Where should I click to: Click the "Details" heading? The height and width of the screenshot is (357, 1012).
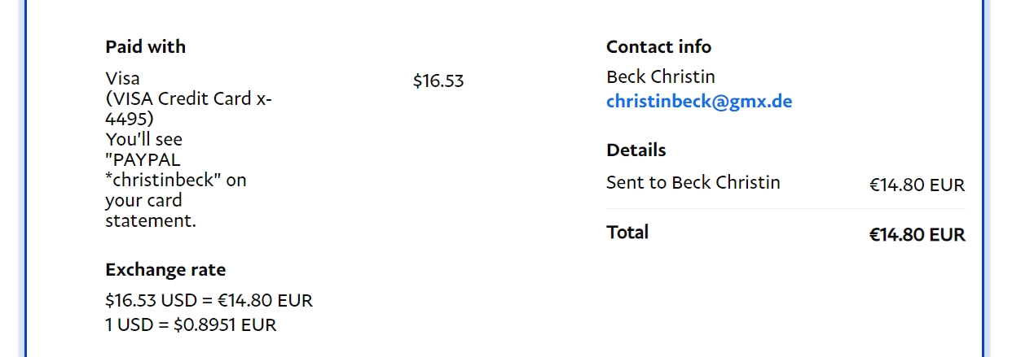tap(636, 150)
